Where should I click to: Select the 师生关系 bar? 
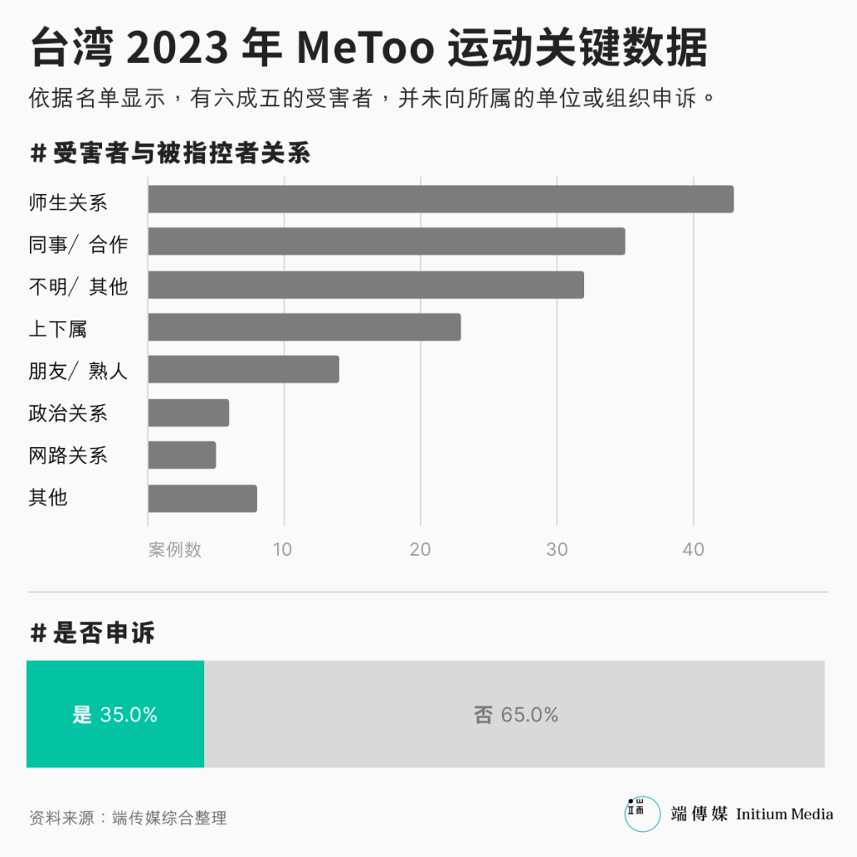440,199
